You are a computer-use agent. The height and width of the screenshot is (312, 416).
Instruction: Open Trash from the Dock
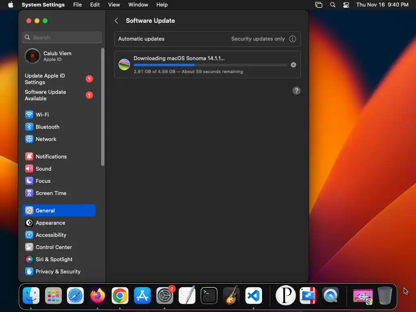click(385, 296)
